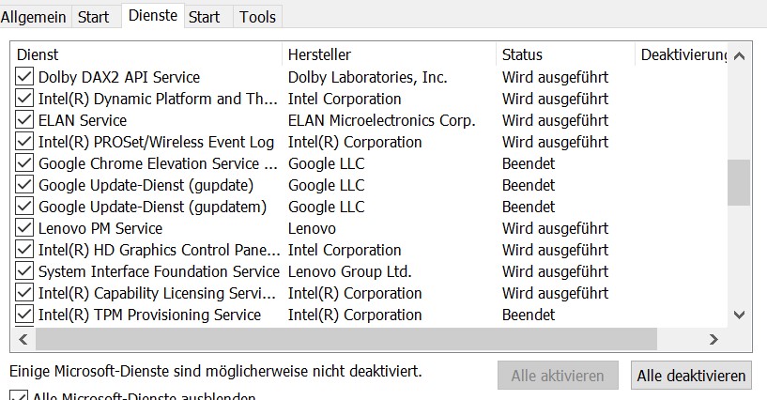Image resolution: width=767 pixels, height=400 pixels.
Task: Toggle Alle Microsoft-Dienste ausblenden checkbox
Action: (x=19, y=396)
